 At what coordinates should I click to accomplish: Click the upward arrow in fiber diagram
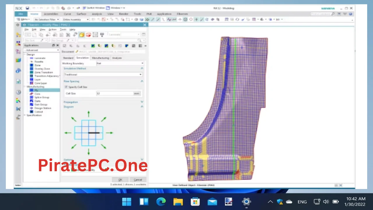point(89,114)
